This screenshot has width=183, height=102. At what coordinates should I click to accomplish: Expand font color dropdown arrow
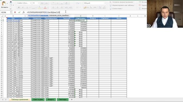48,8
